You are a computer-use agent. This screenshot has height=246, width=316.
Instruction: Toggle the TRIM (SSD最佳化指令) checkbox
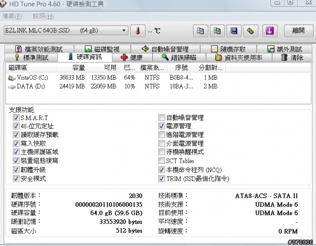(161, 179)
